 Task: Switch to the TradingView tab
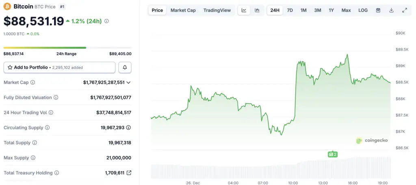[217, 10]
